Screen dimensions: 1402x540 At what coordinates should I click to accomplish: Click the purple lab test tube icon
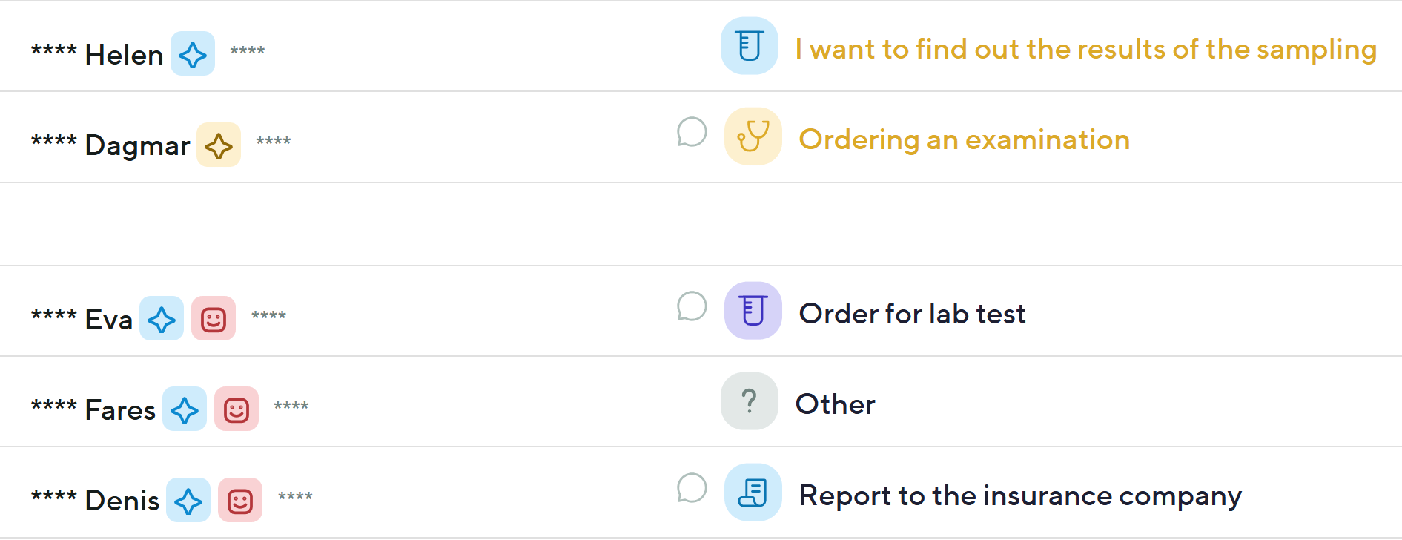(x=753, y=311)
